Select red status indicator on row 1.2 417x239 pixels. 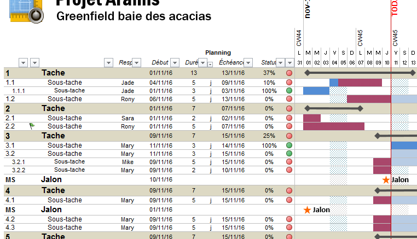(x=289, y=99)
